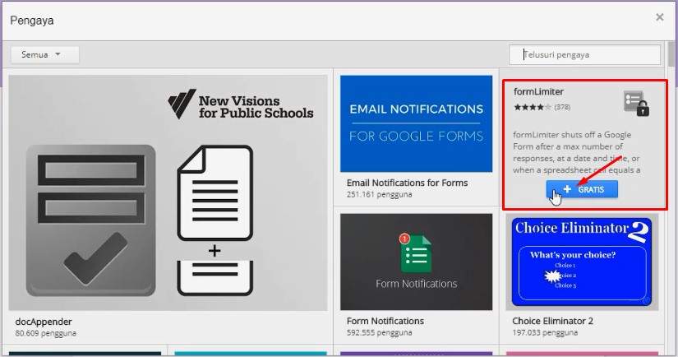
Task: Click the 80.609 pengguna user count
Action: point(45,333)
